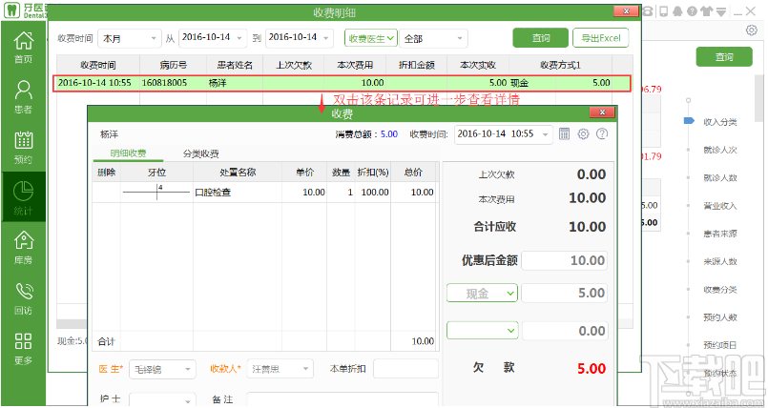Viewport: 768px width, 408px height.
Task: Click the mobile phone icon in title bar
Action: [x=664, y=11]
